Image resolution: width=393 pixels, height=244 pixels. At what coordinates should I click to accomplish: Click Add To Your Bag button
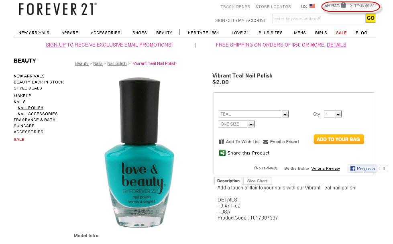(339, 139)
